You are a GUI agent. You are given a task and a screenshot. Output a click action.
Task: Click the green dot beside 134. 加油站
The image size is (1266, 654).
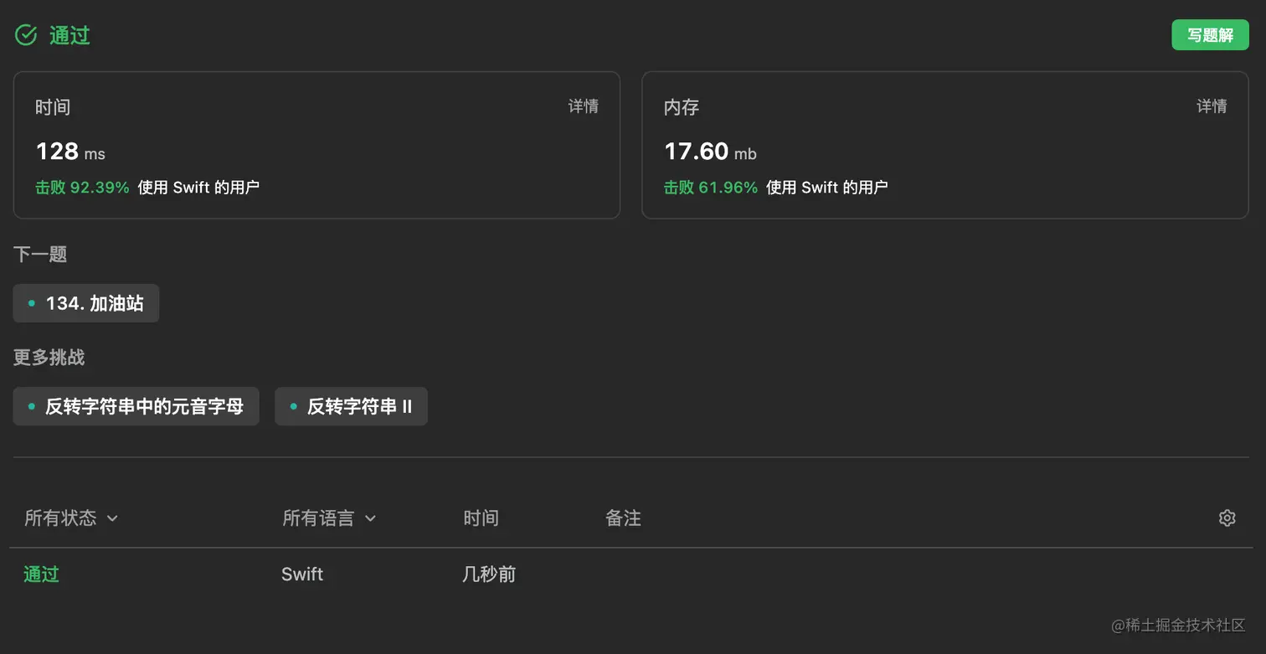pos(32,303)
